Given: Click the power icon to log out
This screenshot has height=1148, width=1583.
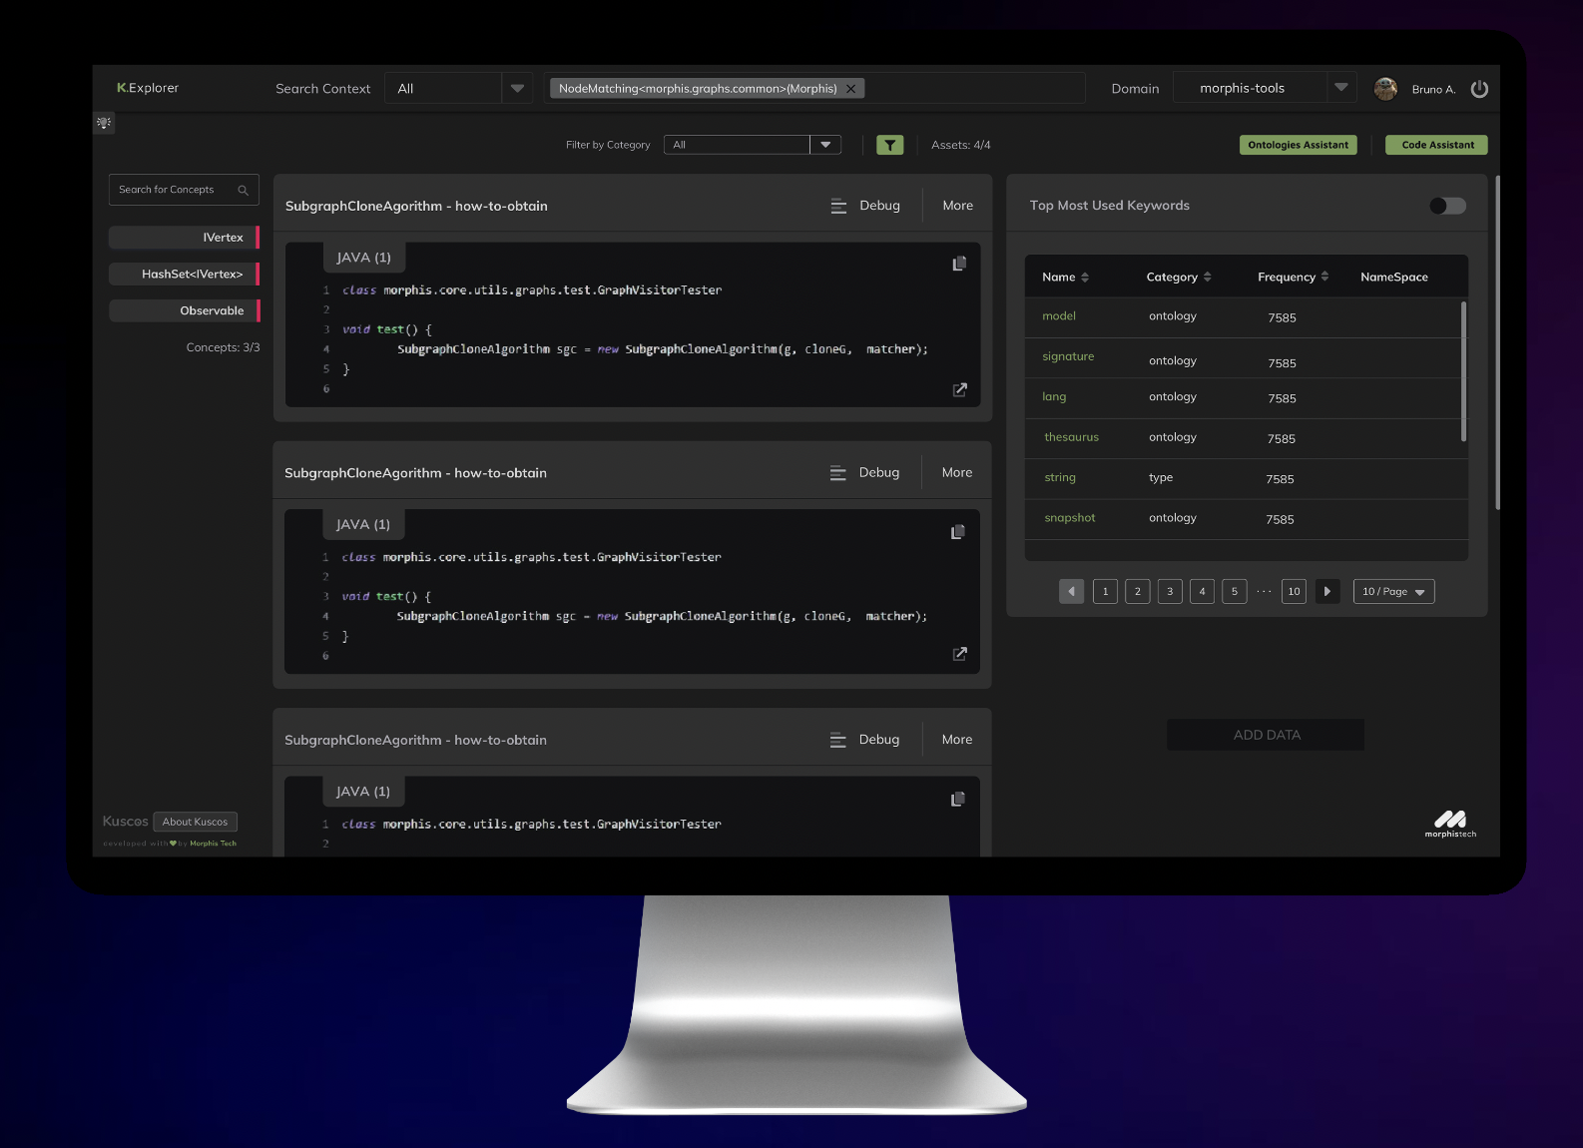Looking at the screenshot, I should pyautogui.click(x=1479, y=89).
